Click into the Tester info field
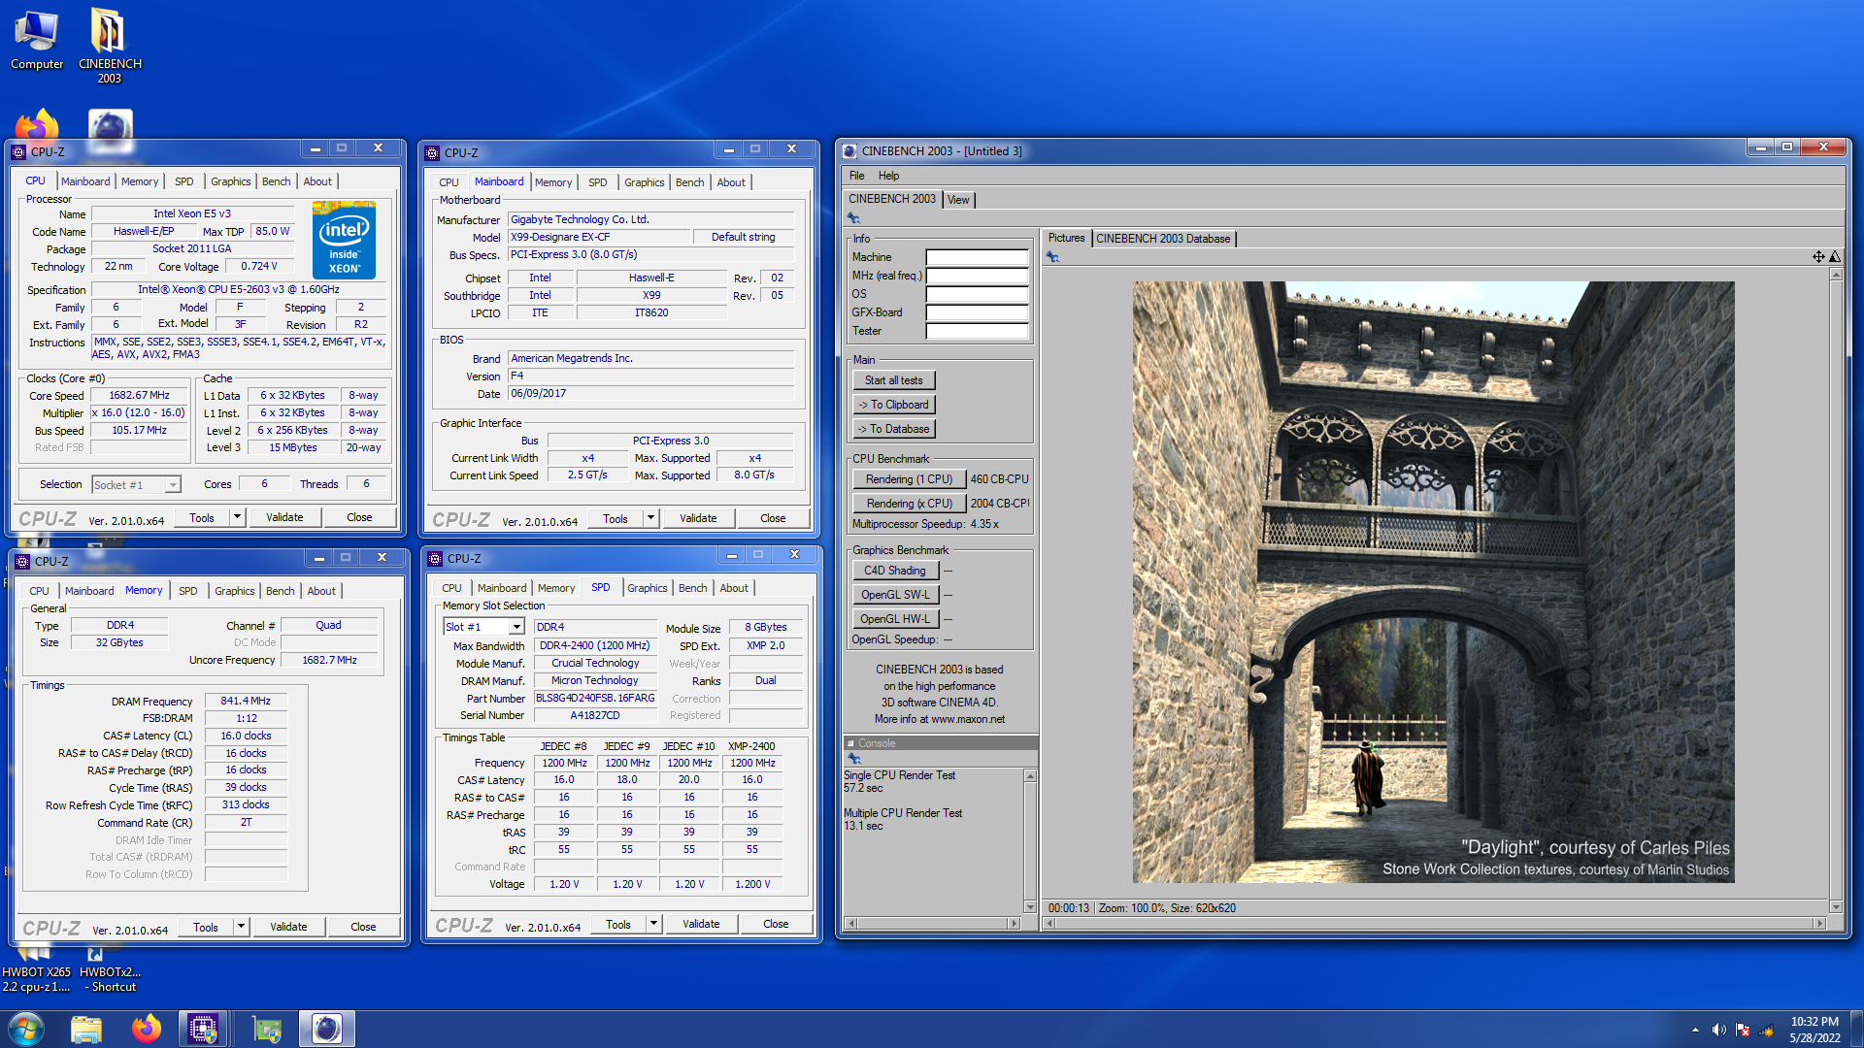Viewport: 1864px width, 1048px height. tap(977, 331)
